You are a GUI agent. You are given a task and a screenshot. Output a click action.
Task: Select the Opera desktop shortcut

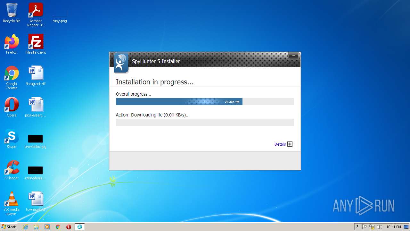click(12, 107)
